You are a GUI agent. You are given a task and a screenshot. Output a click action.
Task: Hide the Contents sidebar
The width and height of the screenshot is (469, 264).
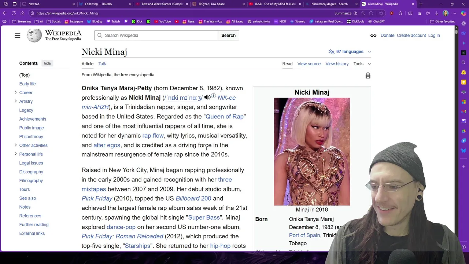tap(47, 63)
